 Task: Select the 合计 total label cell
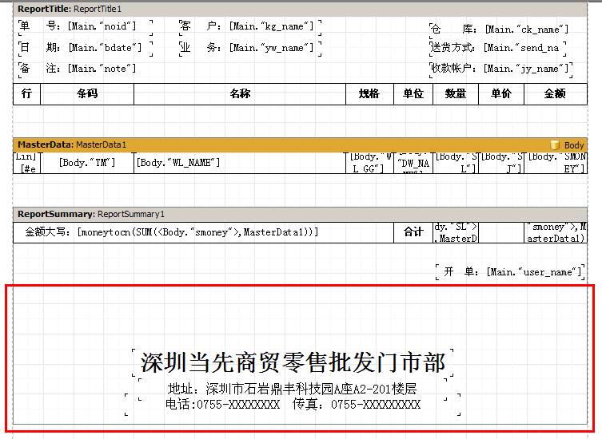click(413, 232)
